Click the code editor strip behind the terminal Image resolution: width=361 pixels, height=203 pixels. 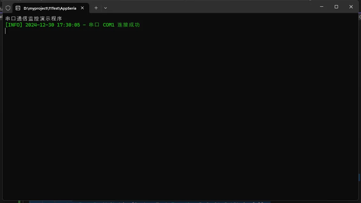tap(160, 202)
